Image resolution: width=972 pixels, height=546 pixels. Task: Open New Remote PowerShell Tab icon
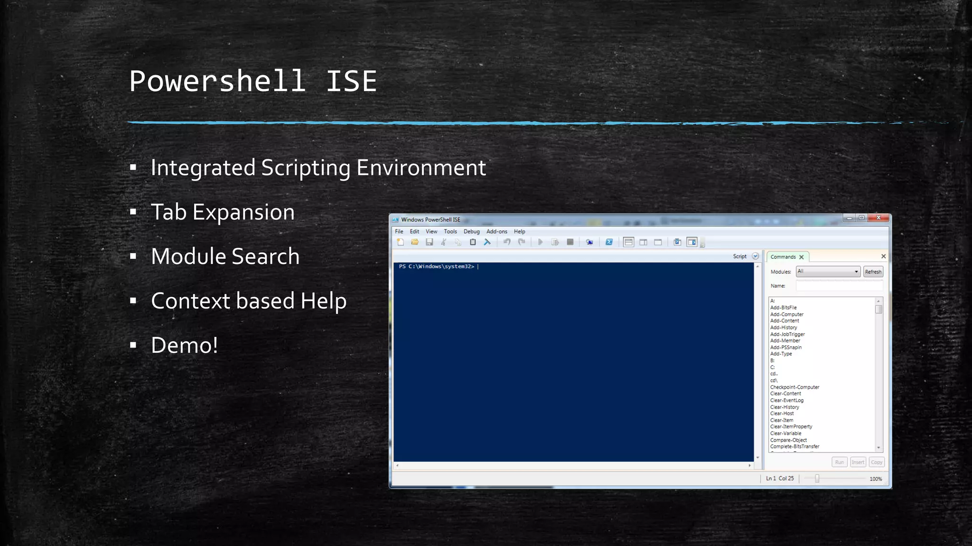pyautogui.click(x=589, y=242)
